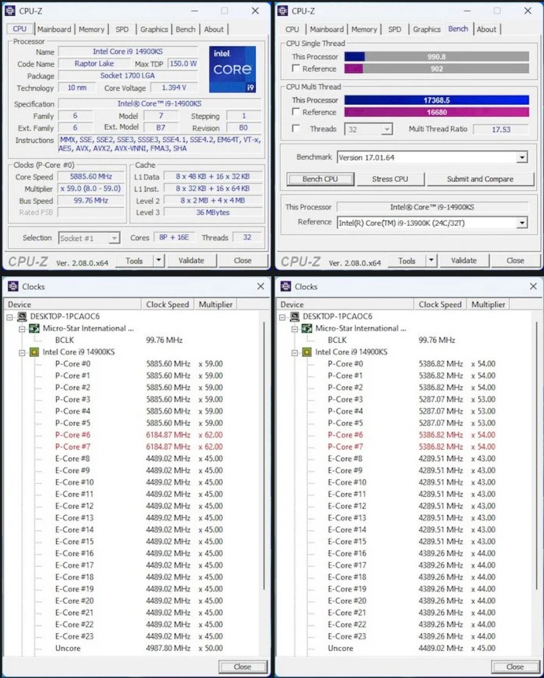Click Tools button in left CPU-Z window
Viewport: 544px width, 678px height.
(134, 260)
